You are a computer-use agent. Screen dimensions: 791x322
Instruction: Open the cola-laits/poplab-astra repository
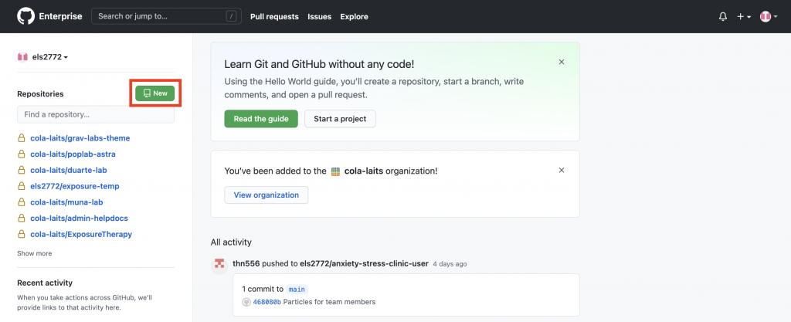(73, 154)
